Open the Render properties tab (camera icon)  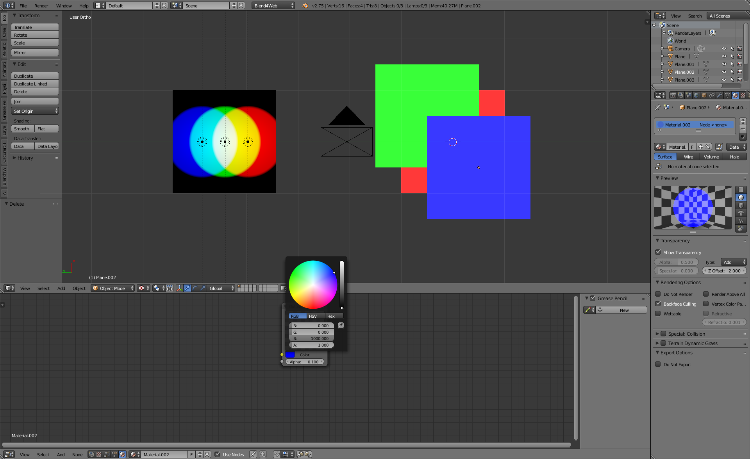[x=673, y=95]
